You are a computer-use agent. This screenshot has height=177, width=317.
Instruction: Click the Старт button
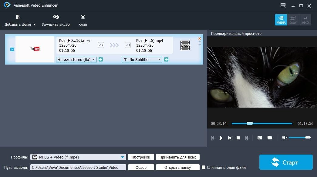pyautogui.click(x=286, y=162)
